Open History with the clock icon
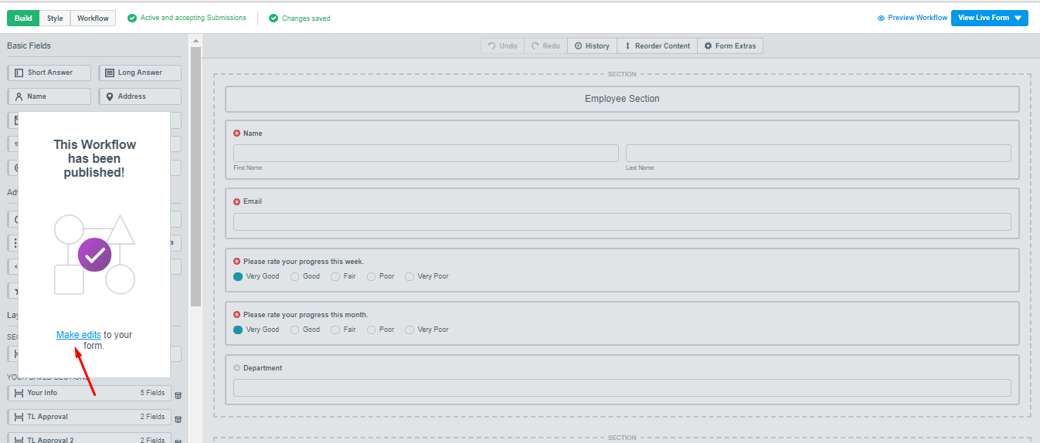The height and width of the screenshot is (443, 1040). 592,46
